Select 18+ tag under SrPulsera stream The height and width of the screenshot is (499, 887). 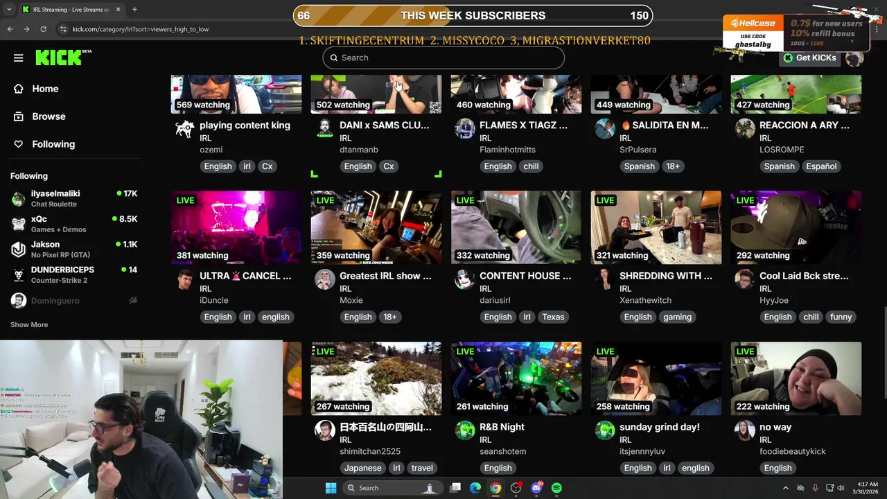point(672,166)
